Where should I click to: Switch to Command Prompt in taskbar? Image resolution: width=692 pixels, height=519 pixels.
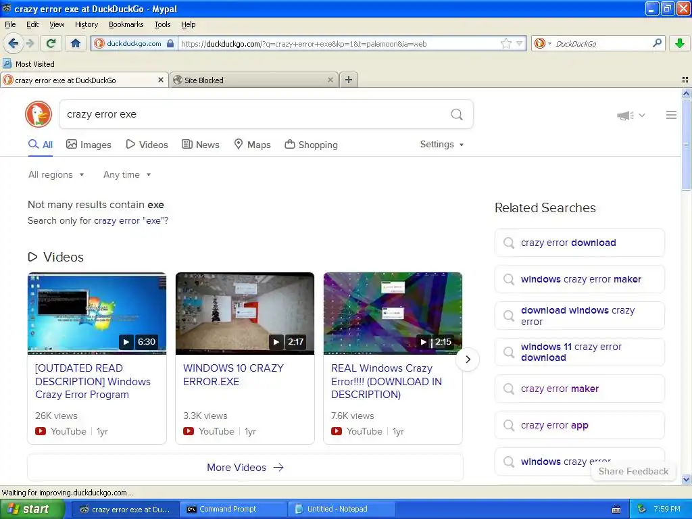(232, 510)
